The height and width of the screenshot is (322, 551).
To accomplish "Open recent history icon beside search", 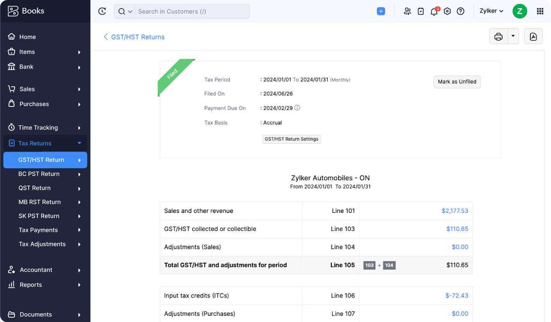I will coord(102,12).
